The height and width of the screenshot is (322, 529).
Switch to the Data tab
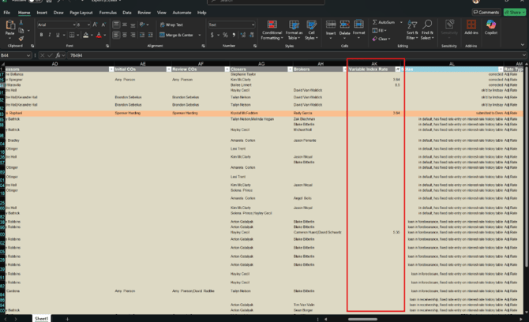click(x=127, y=13)
